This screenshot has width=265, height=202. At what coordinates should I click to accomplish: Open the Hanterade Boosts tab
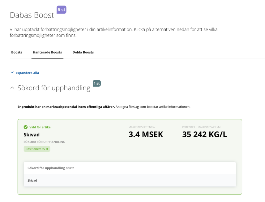point(47,52)
